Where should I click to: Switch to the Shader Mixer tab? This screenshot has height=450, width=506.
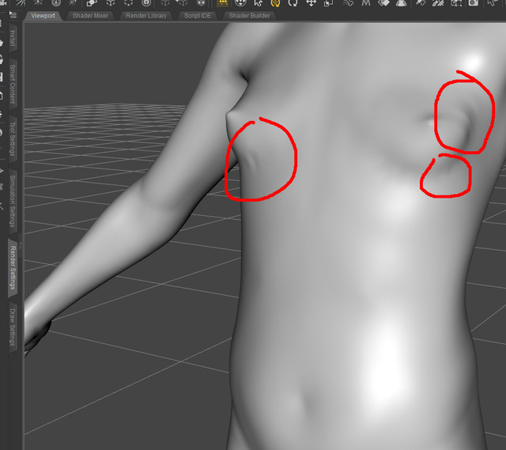(90, 16)
